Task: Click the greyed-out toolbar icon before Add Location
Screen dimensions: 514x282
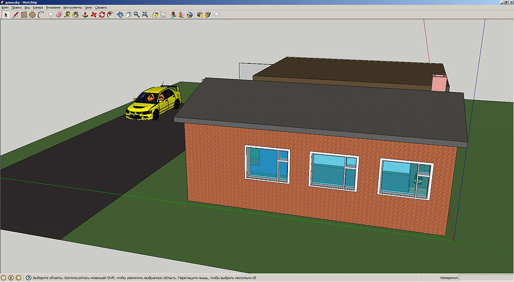Action: [163, 15]
